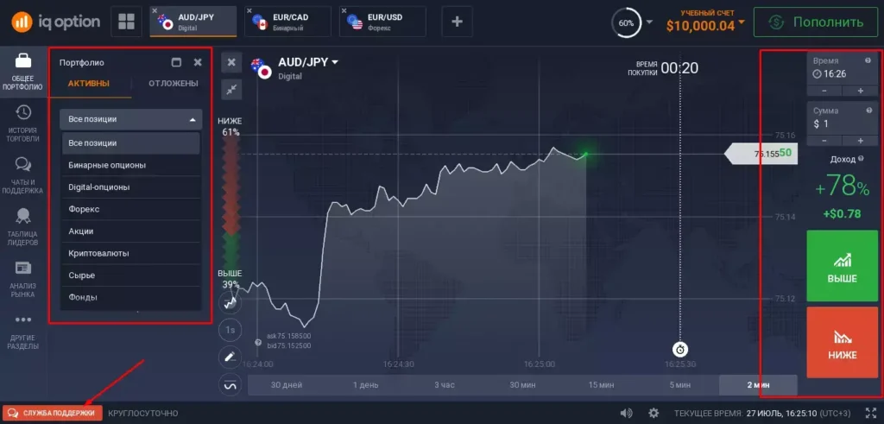
Task: Choose Форекс in the positions list
Action: point(131,209)
